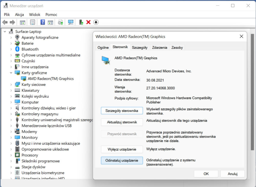
Task: Click the speaker icon beside Kontrolery dźwięku
Action: tap(17, 108)
